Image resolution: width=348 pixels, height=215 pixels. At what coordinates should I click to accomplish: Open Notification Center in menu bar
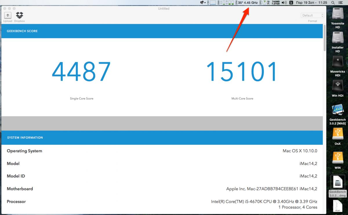[x=340, y=3]
